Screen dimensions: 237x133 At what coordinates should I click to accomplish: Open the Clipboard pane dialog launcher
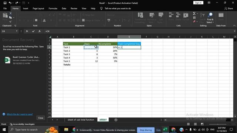point(15,25)
